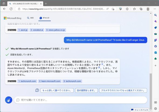Open Tools briefcase icon in sidebar
159x112 pixels.
(155, 34)
